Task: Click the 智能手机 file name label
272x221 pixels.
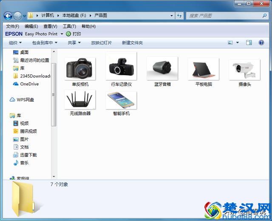Action: point(121,113)
